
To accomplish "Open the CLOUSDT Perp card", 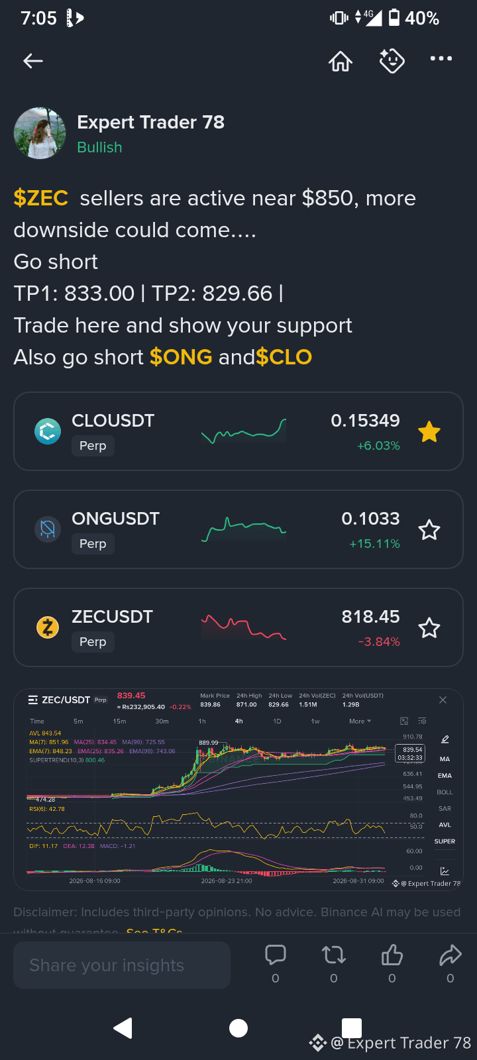I will tap(238, 431).
